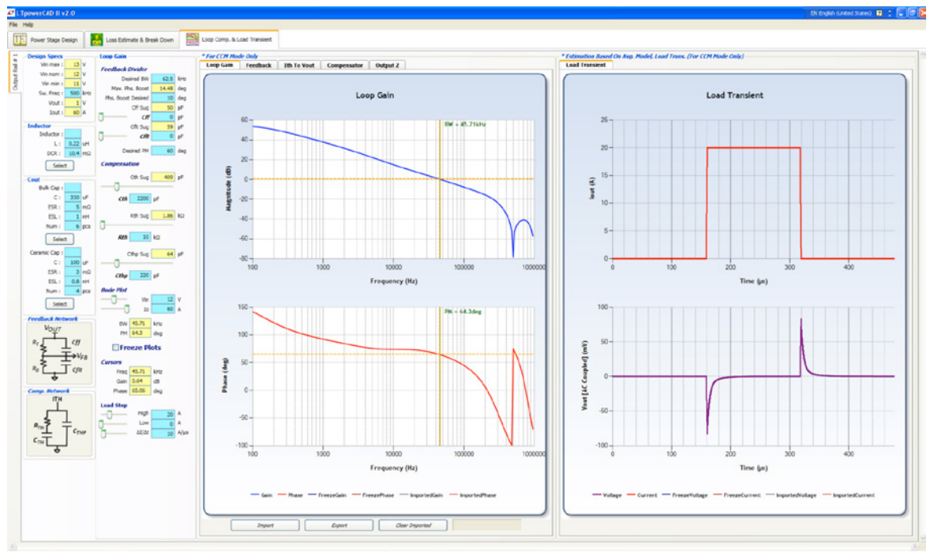
Task: Click the Cth compensation slider
Action: click(117, 187)
